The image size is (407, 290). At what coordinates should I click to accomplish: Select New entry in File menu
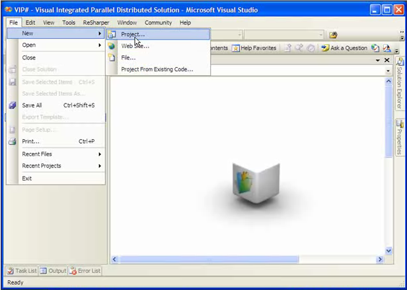pos(55,34)
